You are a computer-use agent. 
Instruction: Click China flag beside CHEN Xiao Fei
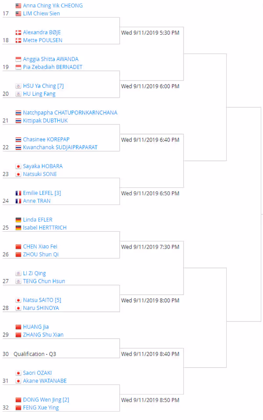(18, 247)
